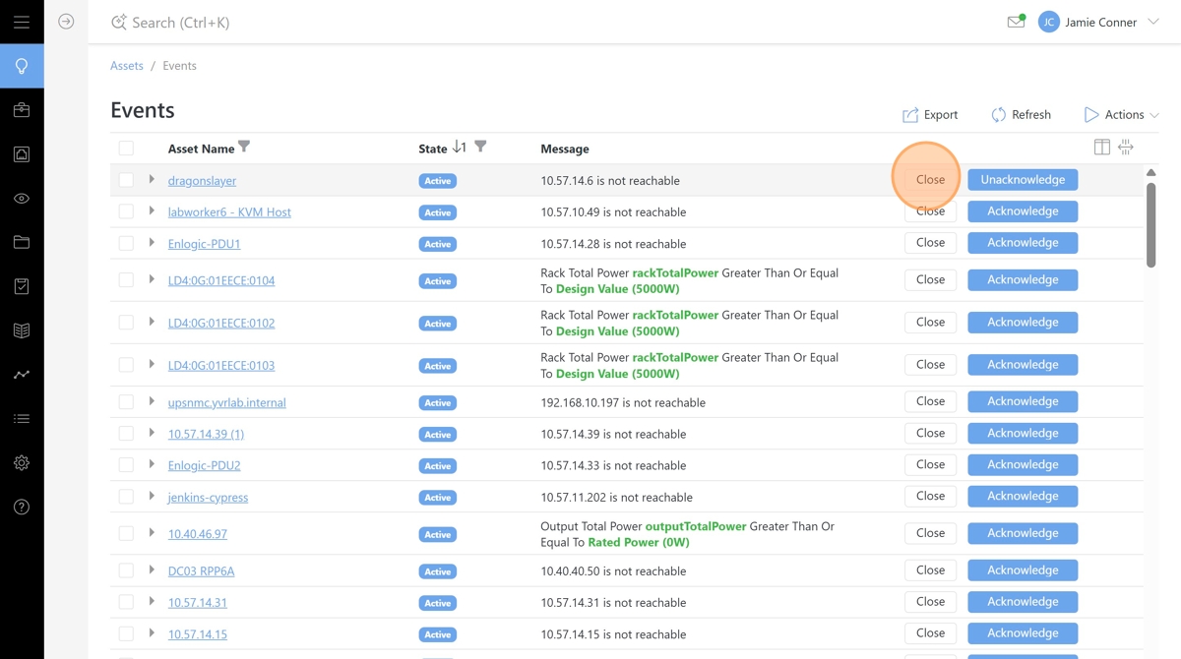Toggle the select-all checkbox in the header
1181x659 pixels.
point(126,149)
